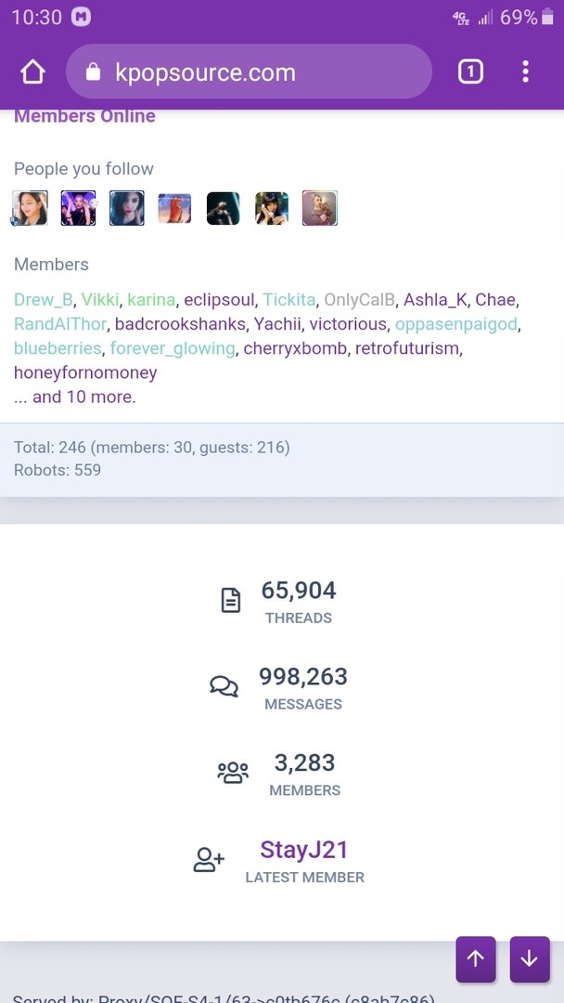Open latest member StayJ21 profile
Image resolution: width=564 pixels, height=1003 pixels.
click(x=304, y=850)
